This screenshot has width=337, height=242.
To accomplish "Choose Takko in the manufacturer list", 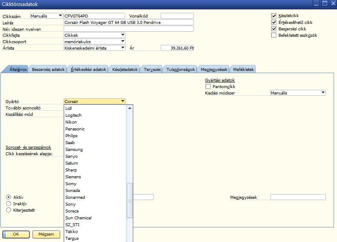I will (x=95, y=232).
